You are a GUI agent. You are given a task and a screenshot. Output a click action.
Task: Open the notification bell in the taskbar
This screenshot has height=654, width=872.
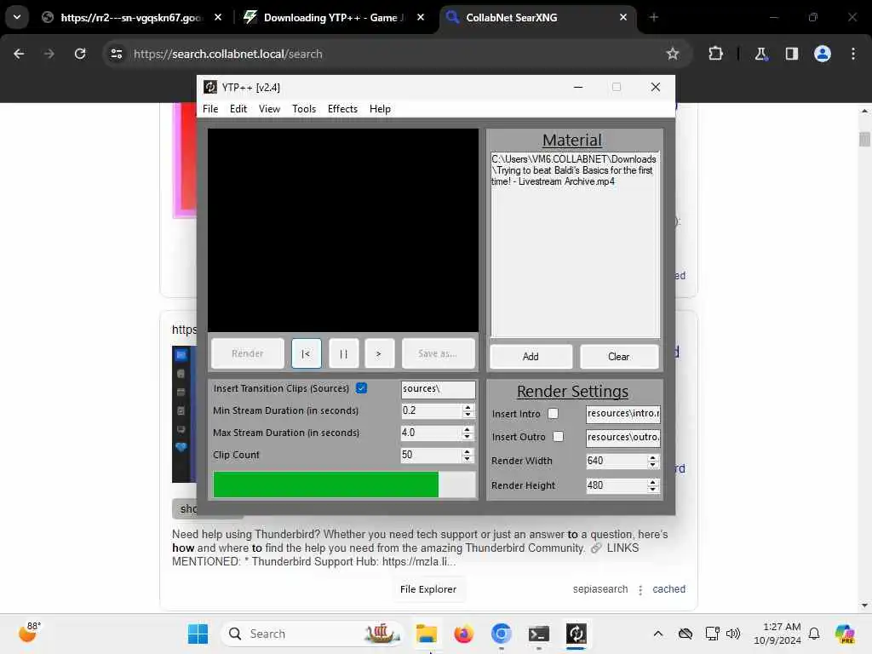(813, 634)
